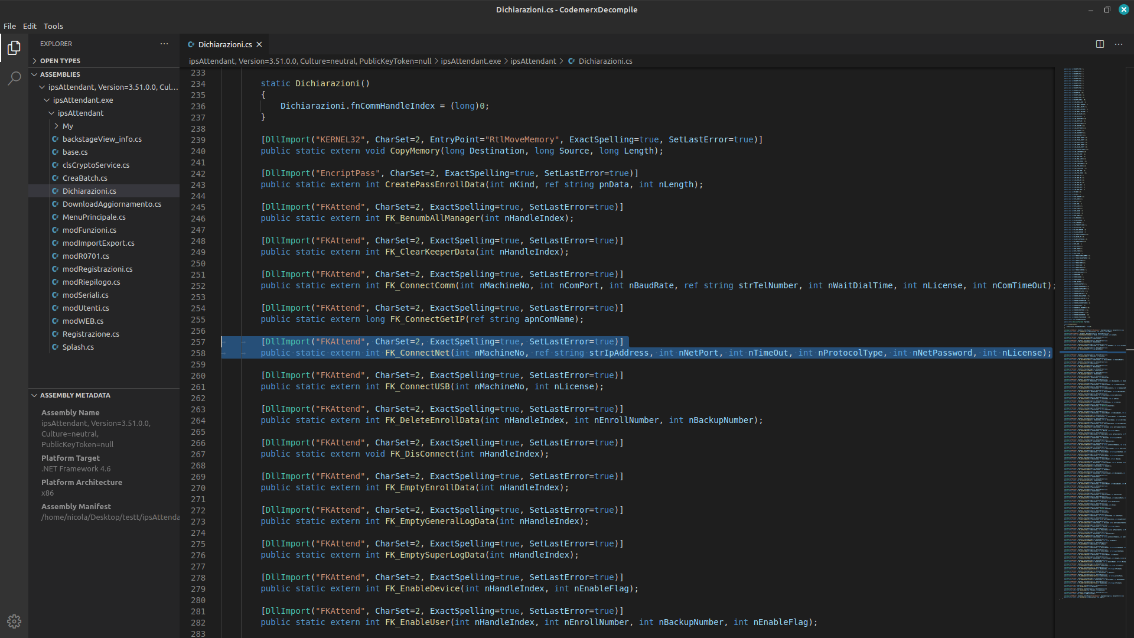
Task: Click the Split Editor icon top right
Action: coord(1100,43)
